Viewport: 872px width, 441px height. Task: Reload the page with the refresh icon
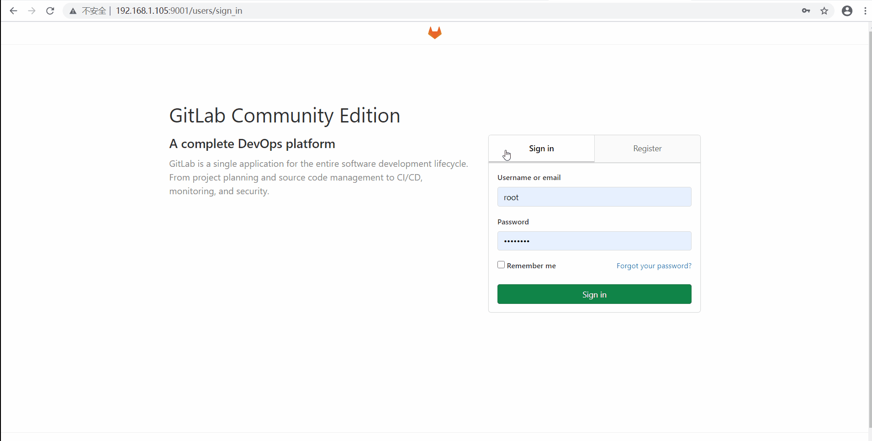click(x=50, y=11)
